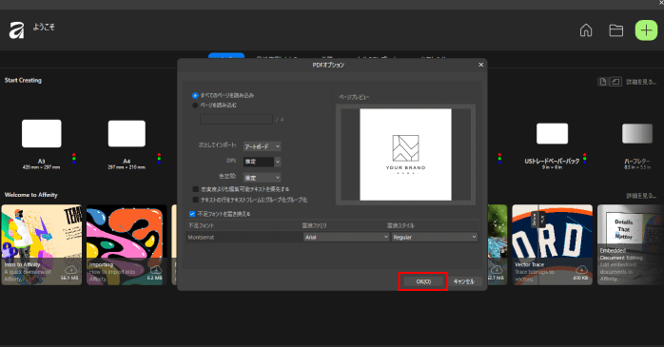Click the Cancel (キャンセル) button
Screen dimensions: 664x347
tap(464, 281)
